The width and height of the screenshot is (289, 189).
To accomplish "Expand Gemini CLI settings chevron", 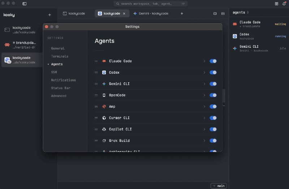I will click(204, 84).
